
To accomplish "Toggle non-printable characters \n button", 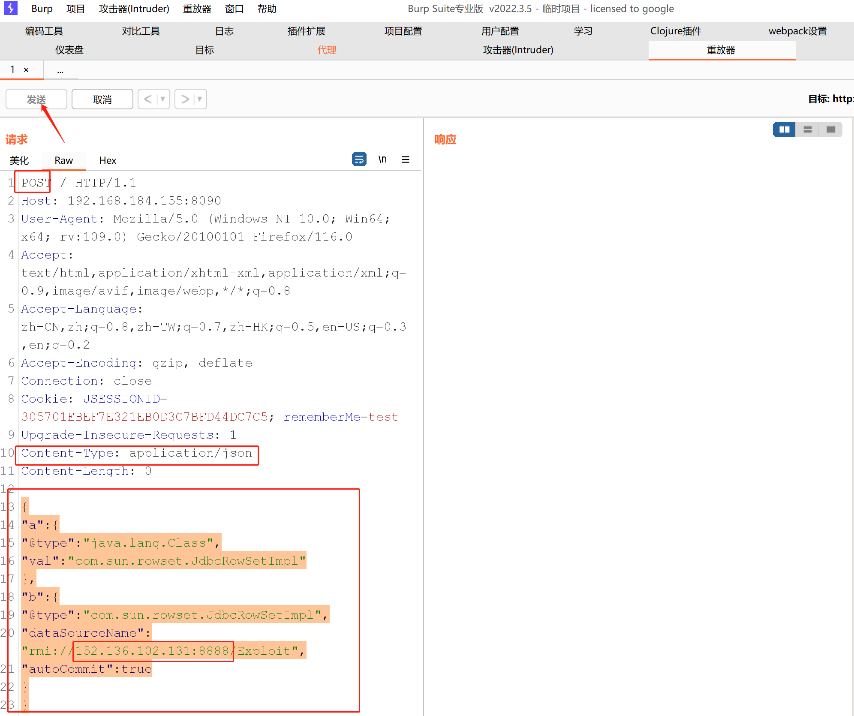I will [x=382, y=159].
